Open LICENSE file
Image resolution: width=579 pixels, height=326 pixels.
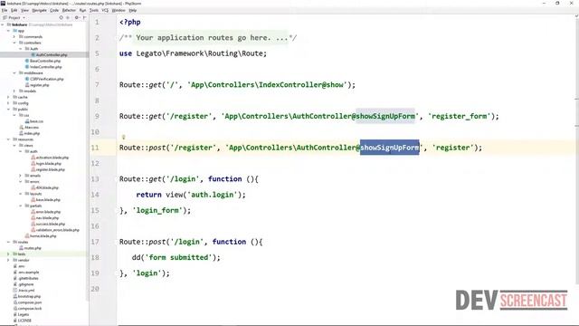(x=22, y=321)
